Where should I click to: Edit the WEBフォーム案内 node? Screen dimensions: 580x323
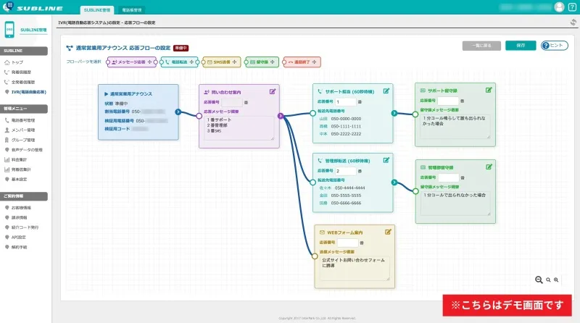tap(388, 232)
